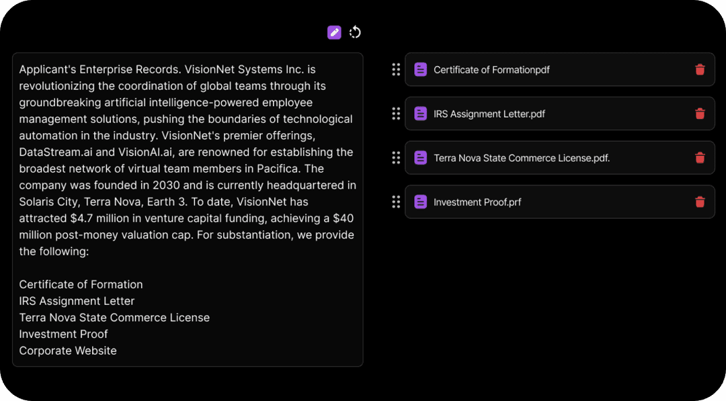The height and width of the screenshot is (401, 726).
Task: Click the drag handle beside Investment Proof.prf
Action: pyautogui.click(x=396, y=202)
